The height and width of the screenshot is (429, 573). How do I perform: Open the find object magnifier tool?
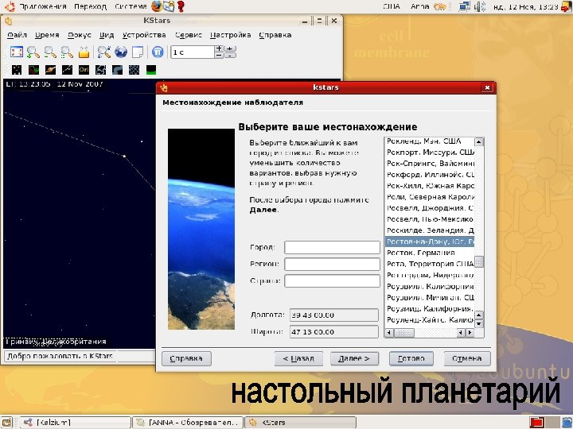coord(104,52)
